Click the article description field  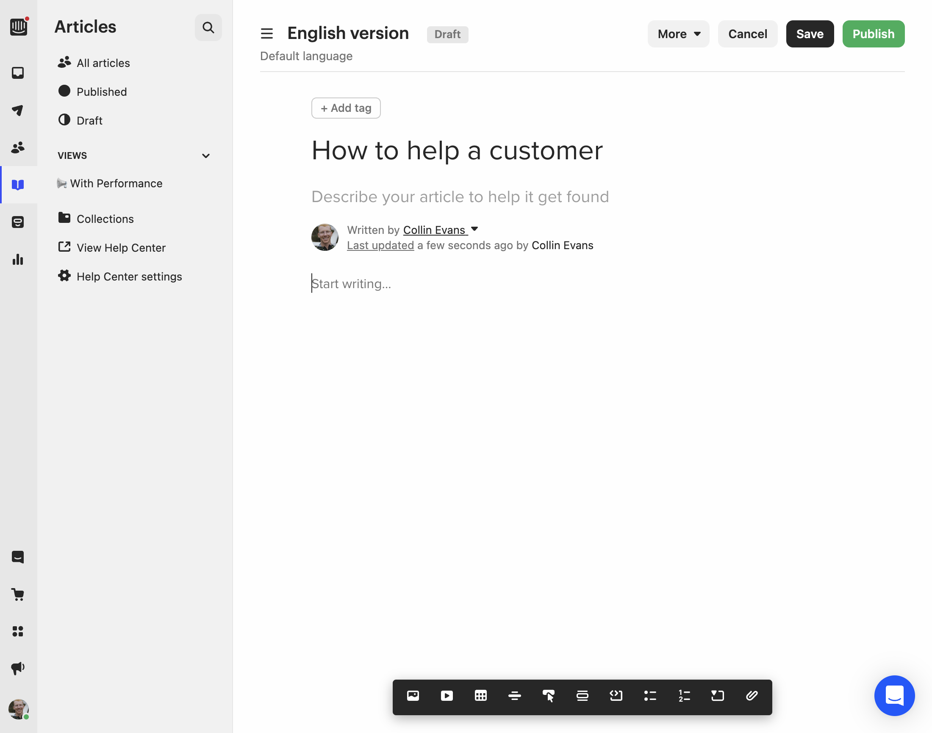pyautogui.click(x=460, y=197)
